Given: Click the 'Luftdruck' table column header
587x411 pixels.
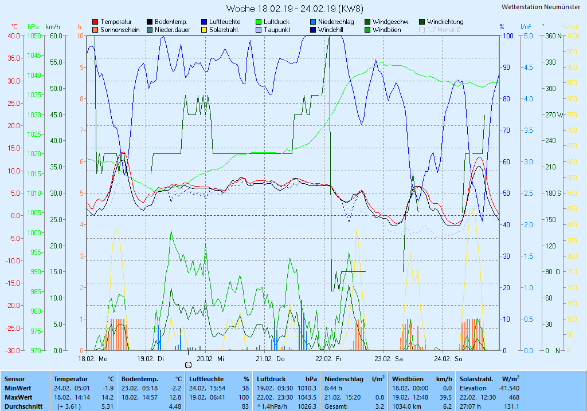Looking at the screenshot, I should pyautogui.click(x=271, y=379).
